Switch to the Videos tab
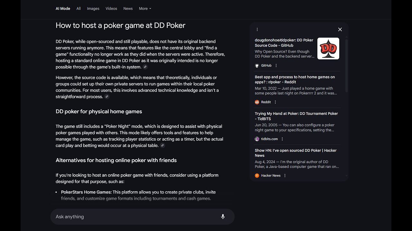The image size is (412, 231). [x=111, y=9]
